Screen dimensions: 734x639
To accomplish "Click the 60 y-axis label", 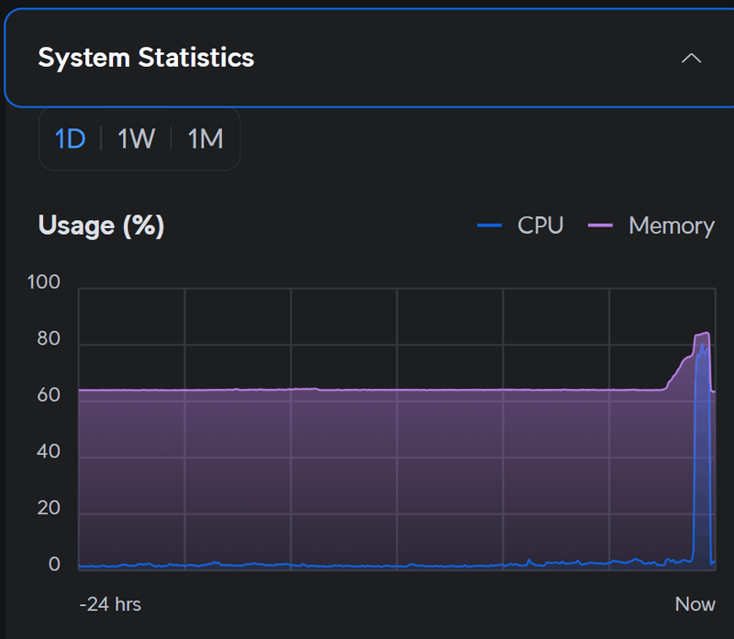I will (x=48, y=395).
